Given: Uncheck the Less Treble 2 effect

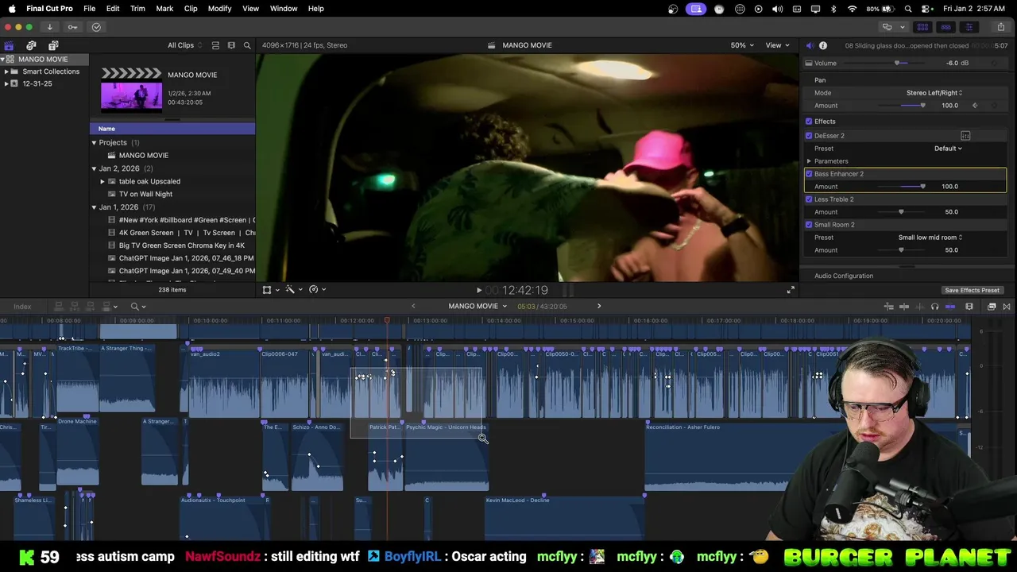Looking at the screenshot, I should [x=809, y=199].
